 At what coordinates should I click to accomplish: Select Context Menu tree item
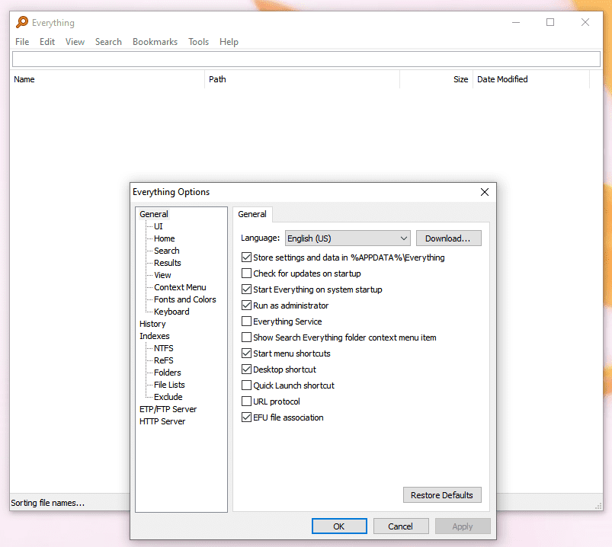tap(180, 287)
